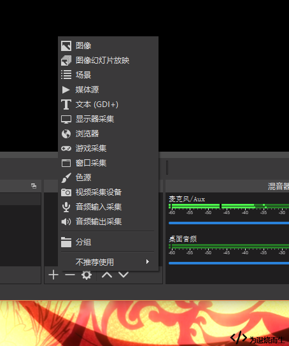Select 音频输出采集 menu entry
The width and height of the screenshot is (289, 346).
(108, 222)
